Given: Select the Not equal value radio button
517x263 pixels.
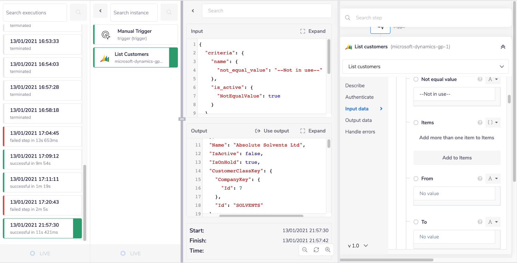Looking at the screenshot, I should tap(416, 79).
